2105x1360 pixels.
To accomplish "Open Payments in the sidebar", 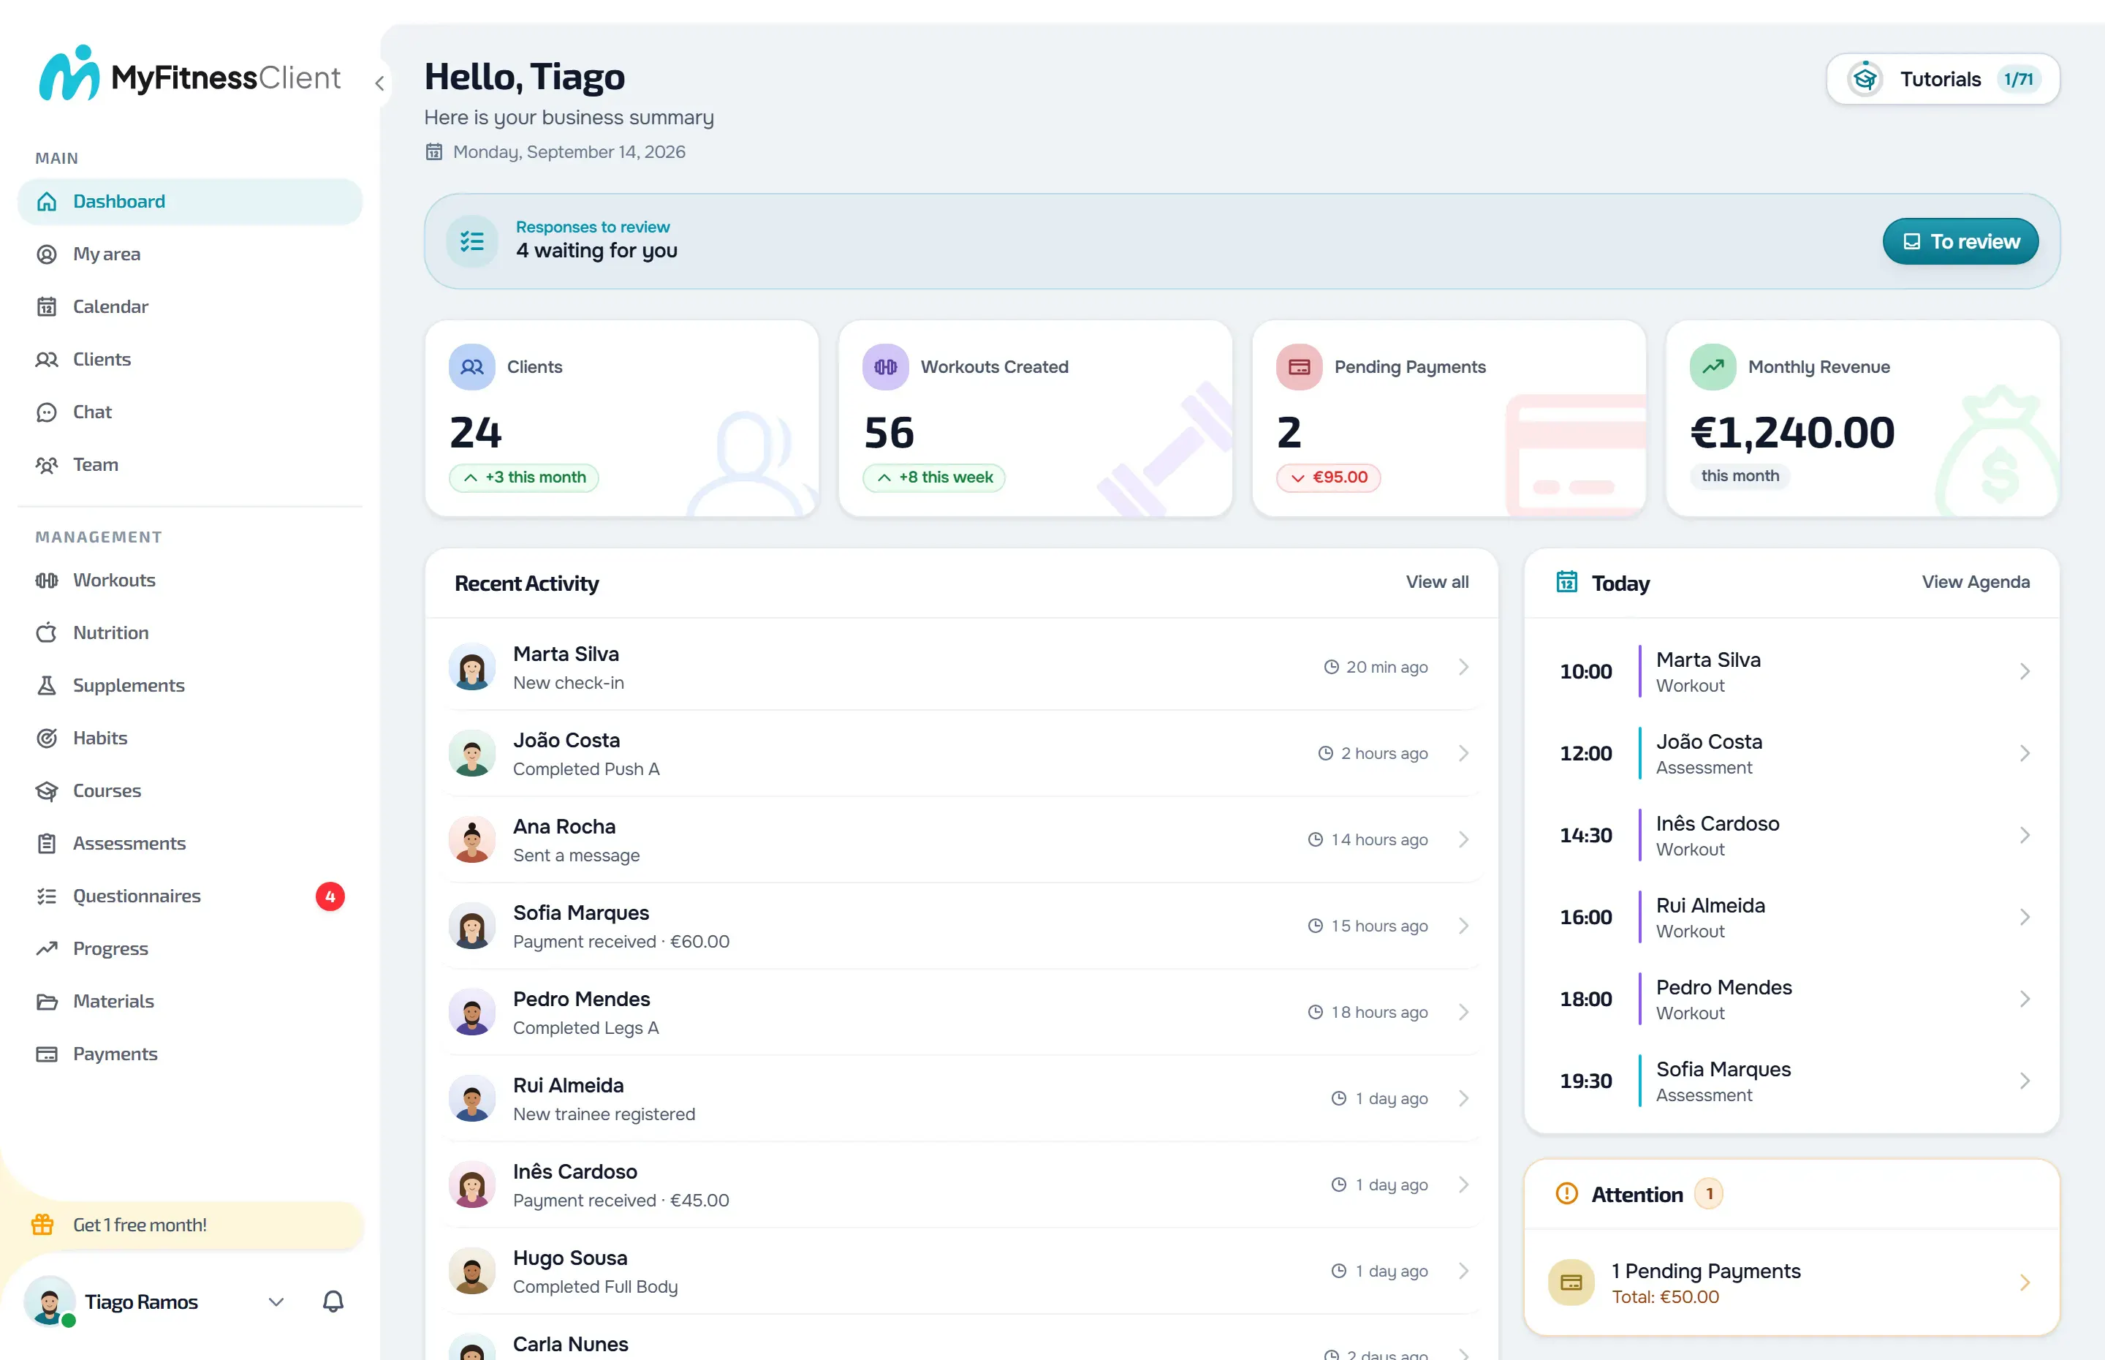I will tap(190, 1054).
